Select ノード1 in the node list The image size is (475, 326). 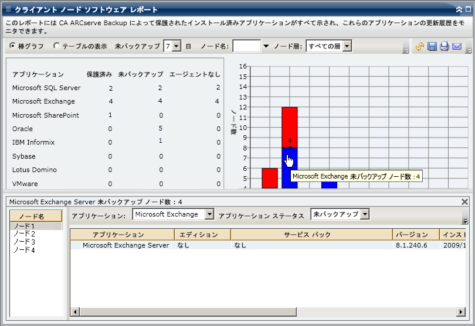[36, 226]
